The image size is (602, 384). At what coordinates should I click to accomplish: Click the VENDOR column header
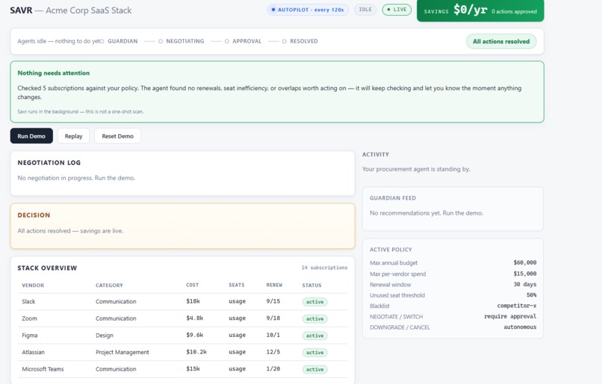pos(33,285)
